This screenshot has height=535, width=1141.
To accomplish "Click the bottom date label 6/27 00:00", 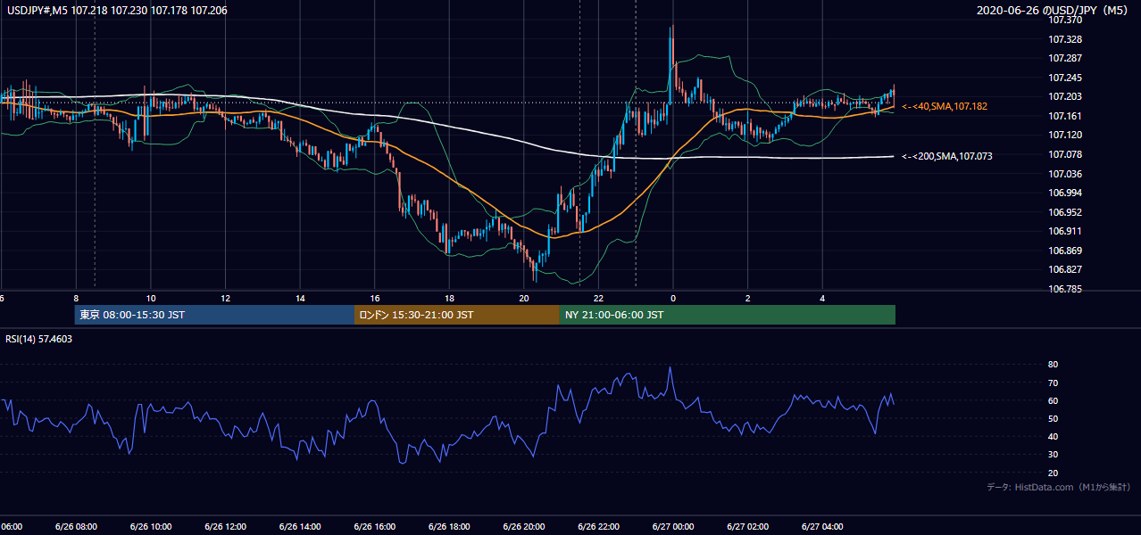I will tap(673, 527).
